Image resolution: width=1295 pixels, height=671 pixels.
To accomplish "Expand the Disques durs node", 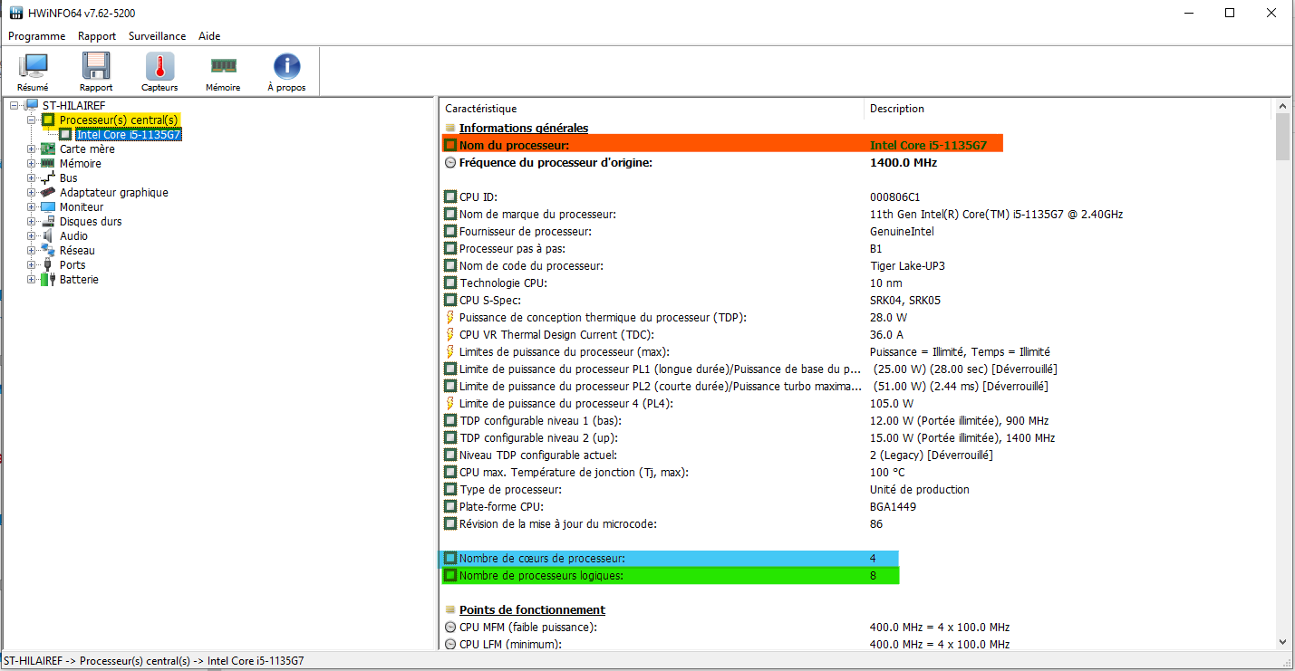I will coord(32,222).
